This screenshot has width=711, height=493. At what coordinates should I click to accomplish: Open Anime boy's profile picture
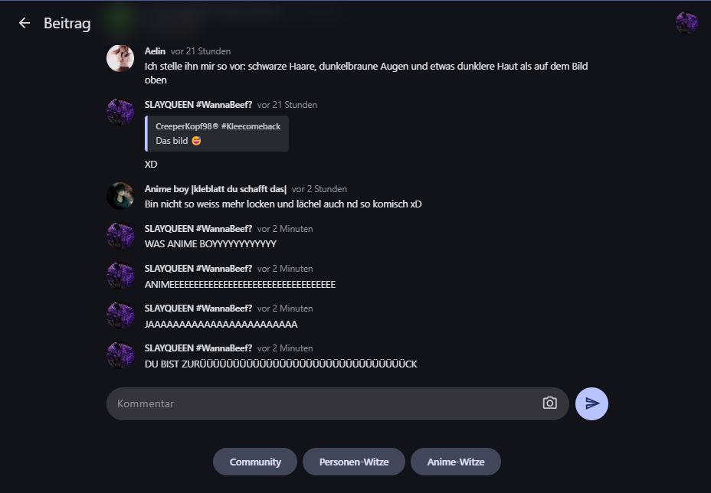(x=120, y=196)
